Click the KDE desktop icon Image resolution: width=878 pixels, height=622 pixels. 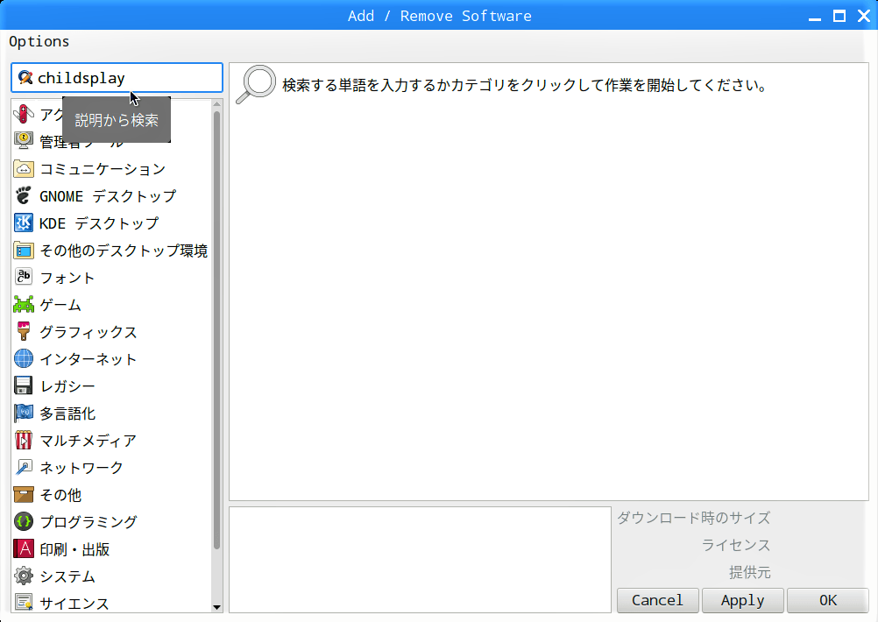24,223
